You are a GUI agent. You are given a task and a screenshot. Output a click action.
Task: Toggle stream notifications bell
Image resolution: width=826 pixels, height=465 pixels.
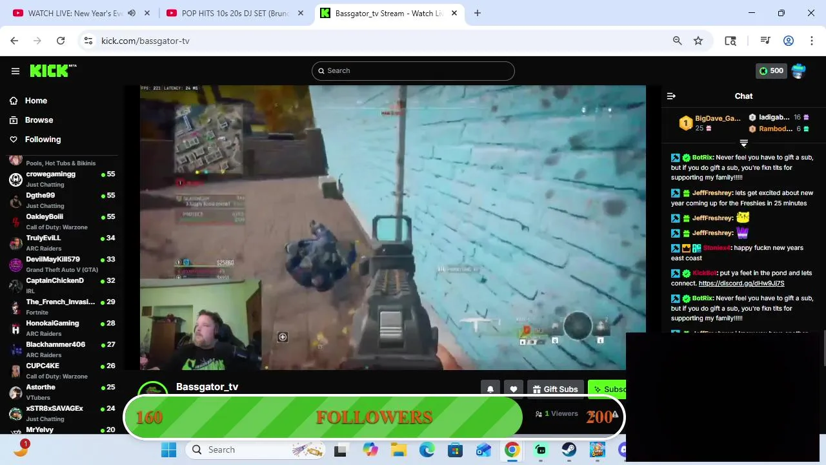click(490, 389)
